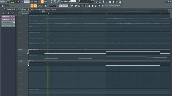Open the project document icon
172x96 pixels.
89,6
